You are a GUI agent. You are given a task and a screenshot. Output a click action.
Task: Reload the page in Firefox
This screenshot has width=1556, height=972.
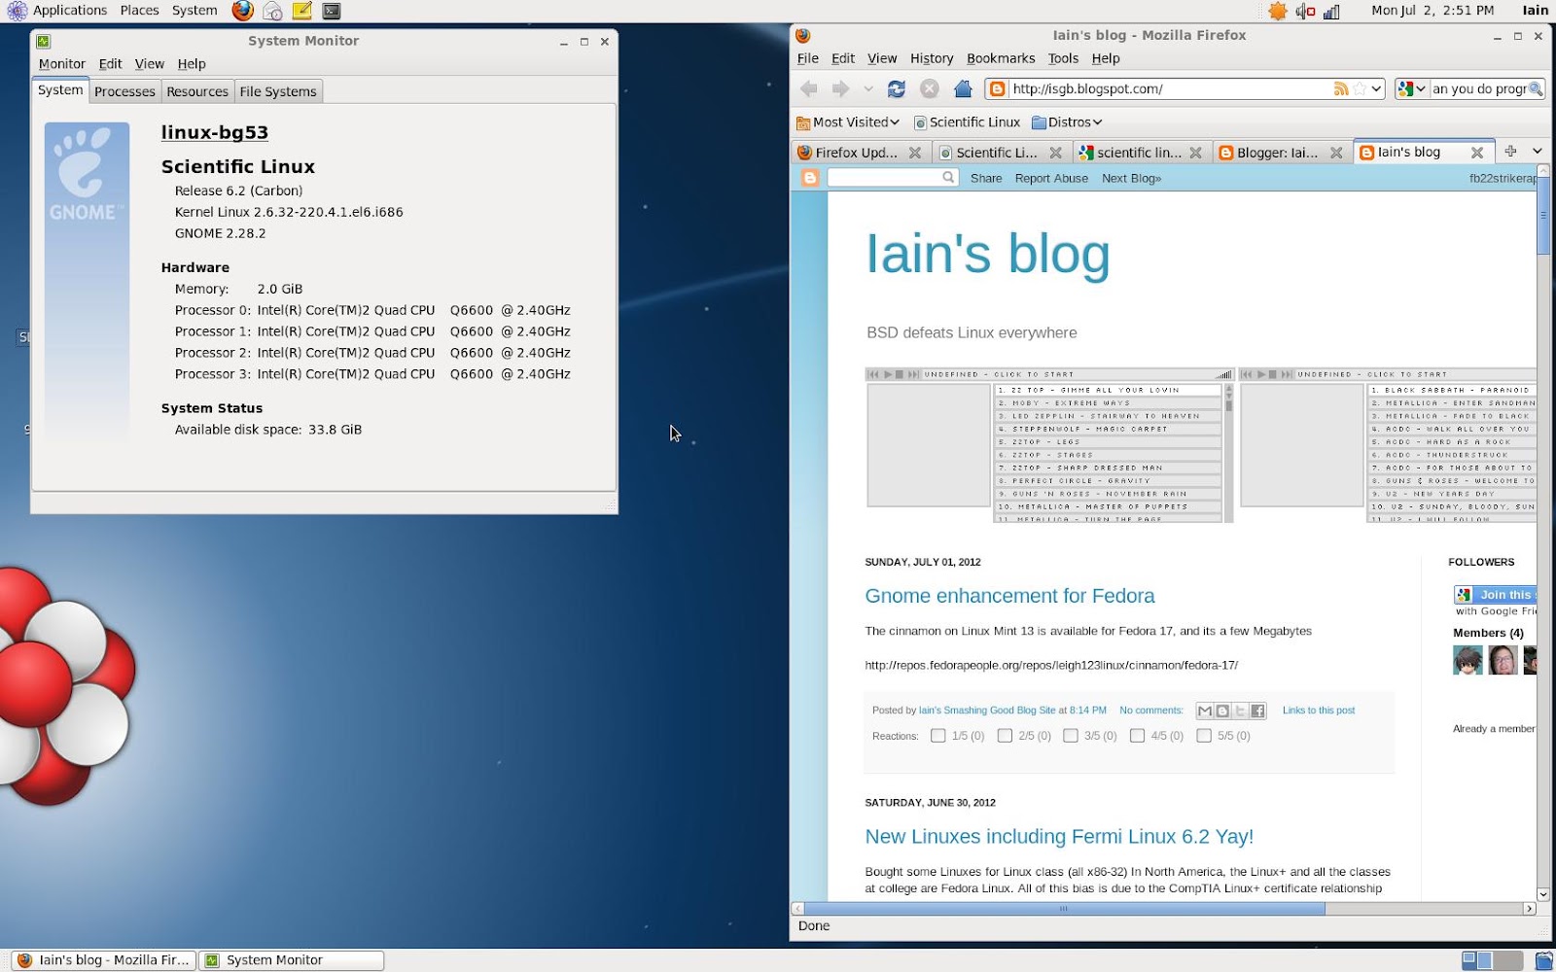tap(896, 88)
